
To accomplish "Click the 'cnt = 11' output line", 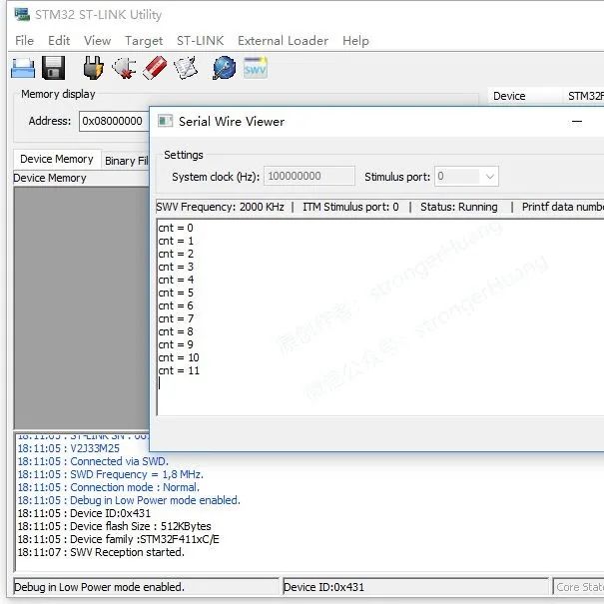I will click(x=179, y=370).
